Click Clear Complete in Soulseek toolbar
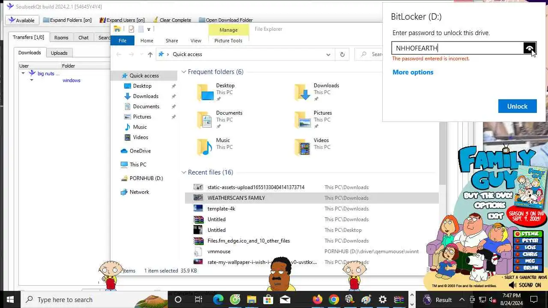The height and width of the screenshot is (308, 548). point(171,20)
